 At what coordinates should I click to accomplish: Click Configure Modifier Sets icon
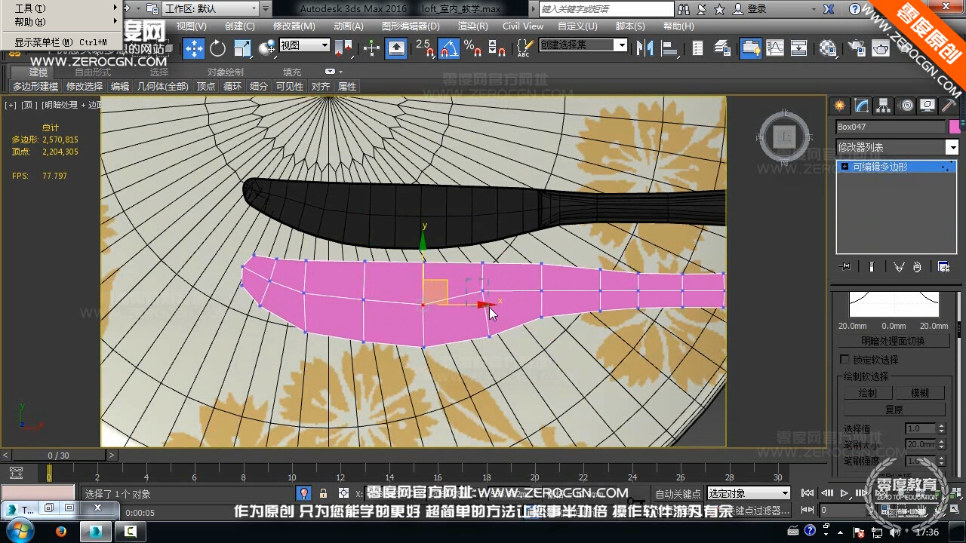click(x=943, y=267)
